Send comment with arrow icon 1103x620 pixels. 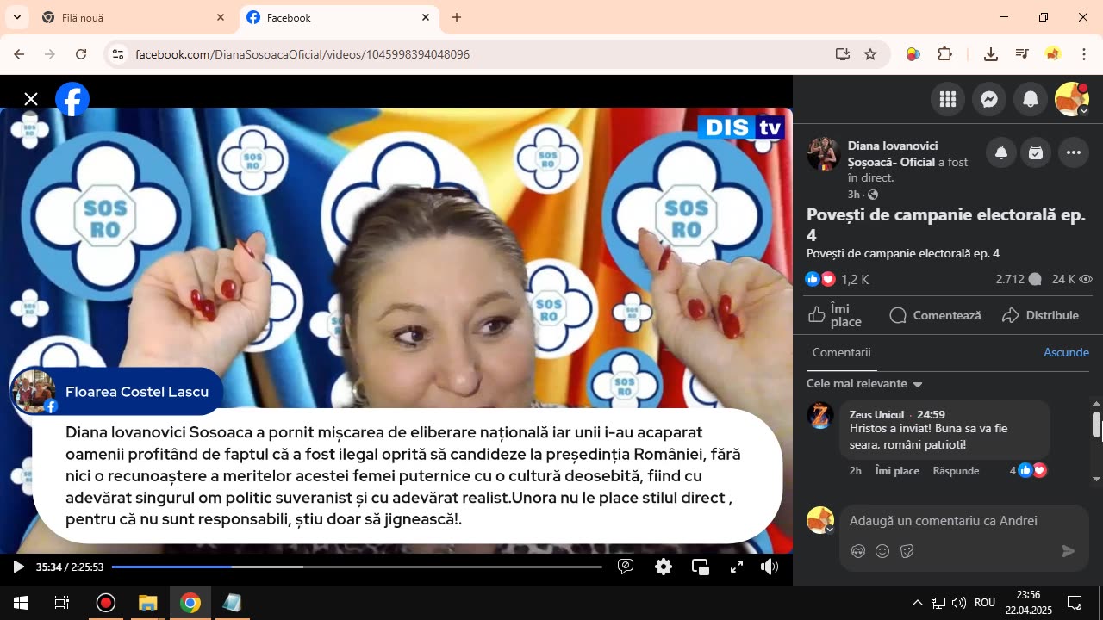tap(1069, 551)
